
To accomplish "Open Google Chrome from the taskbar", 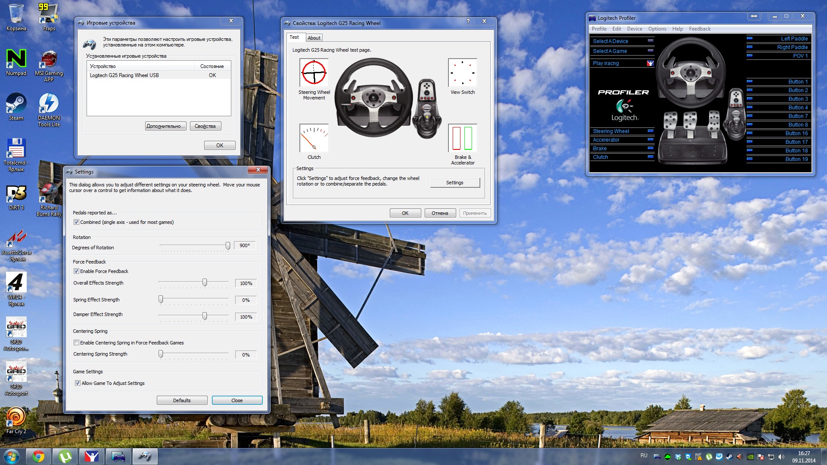I will tap(38, 456).
